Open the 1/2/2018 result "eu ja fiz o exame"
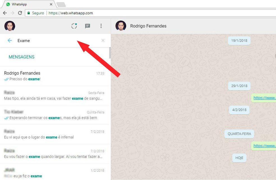 [x=54, y=172]
